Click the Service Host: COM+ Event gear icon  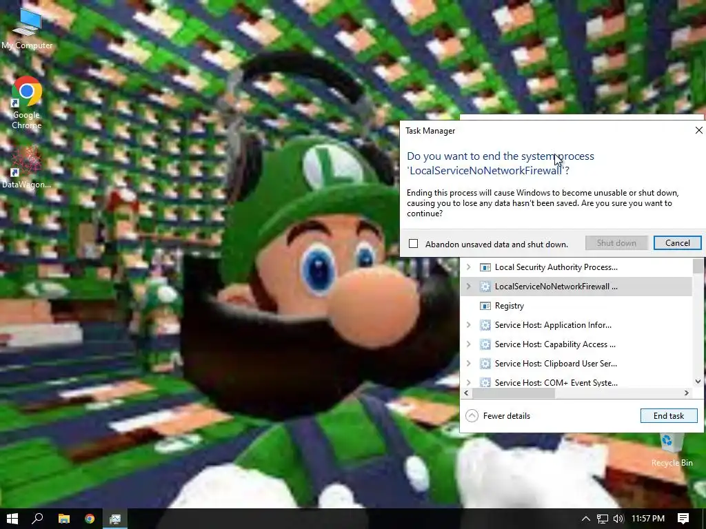click(485, 383)
